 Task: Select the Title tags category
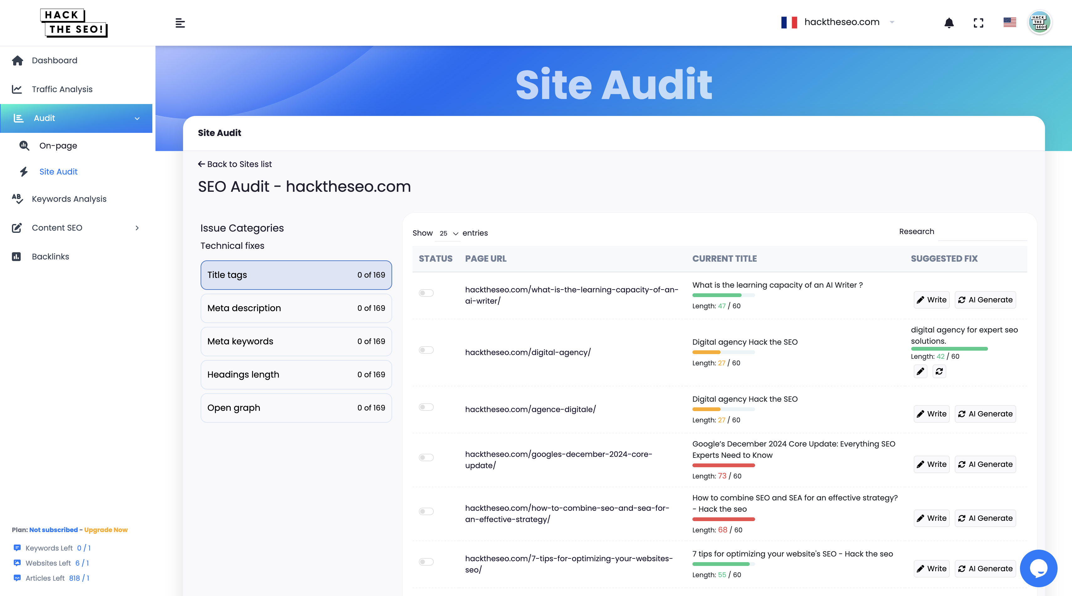(x=296, y=275)
